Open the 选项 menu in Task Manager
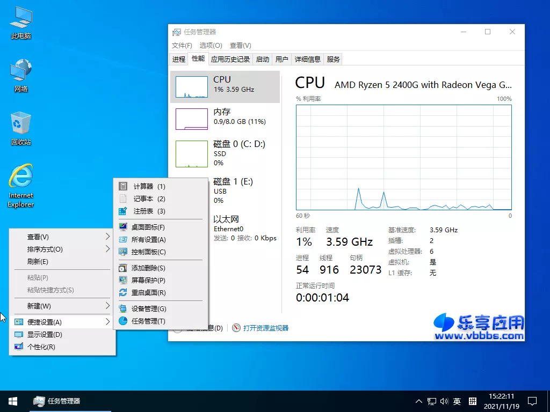This screenshot has height=412, width=550. 209,46
